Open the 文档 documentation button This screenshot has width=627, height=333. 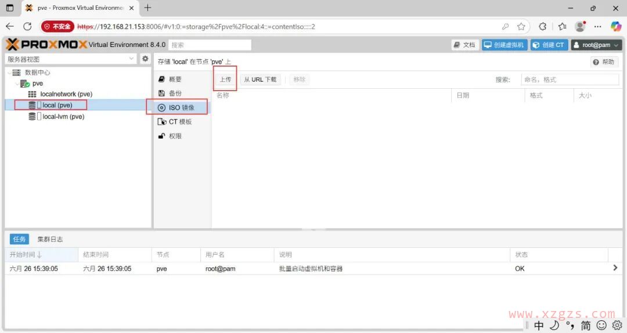coord(464,45)
